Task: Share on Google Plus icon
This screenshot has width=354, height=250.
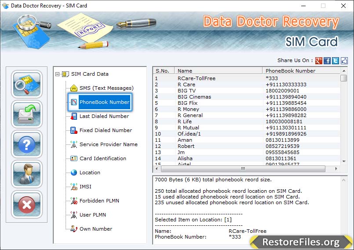Action: 318,61
